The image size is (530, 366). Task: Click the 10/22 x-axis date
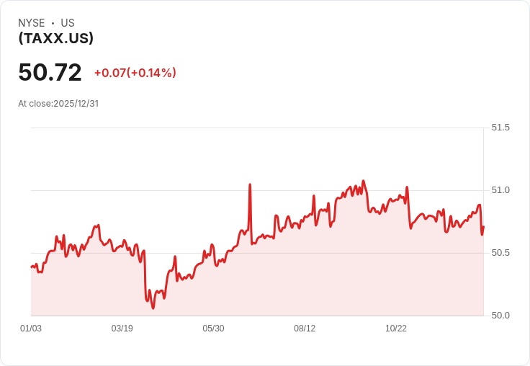click(396, 329)
